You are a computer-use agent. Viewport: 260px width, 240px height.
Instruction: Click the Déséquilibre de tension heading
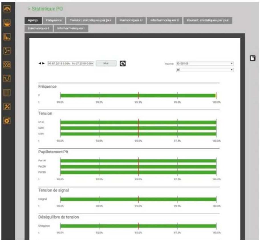click(x=59, y=217)
